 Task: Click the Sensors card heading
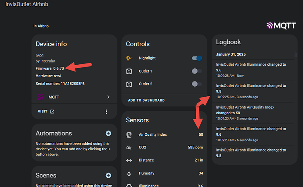[x=137, y=120]
